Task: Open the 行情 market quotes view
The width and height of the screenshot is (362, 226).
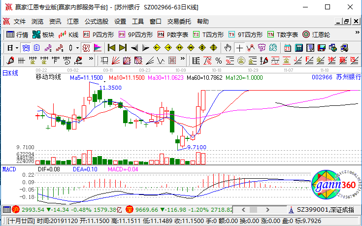Action: point(17,34)
